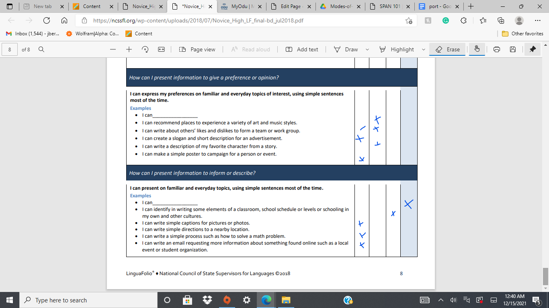Screen dimensions: 549x308
Task: Zoom out of the PDF
Action: pyautogui.click(x=113, y=49)
